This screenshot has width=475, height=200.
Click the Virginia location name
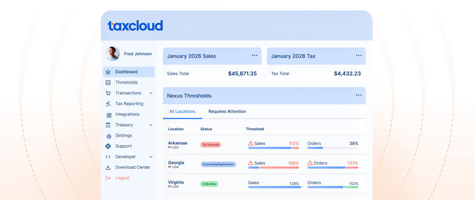(176, 182)
